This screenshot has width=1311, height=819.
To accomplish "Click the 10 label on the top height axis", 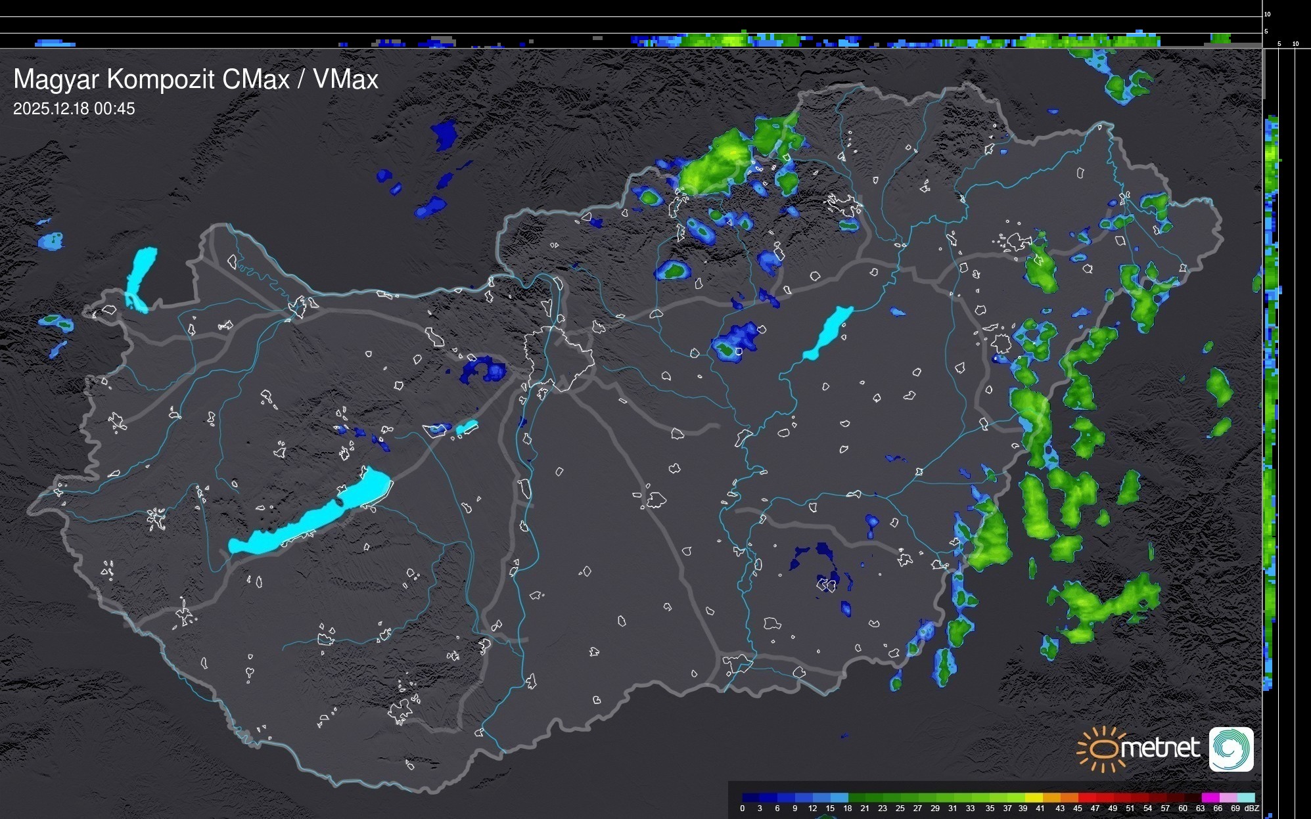I will click(1268, 14).
